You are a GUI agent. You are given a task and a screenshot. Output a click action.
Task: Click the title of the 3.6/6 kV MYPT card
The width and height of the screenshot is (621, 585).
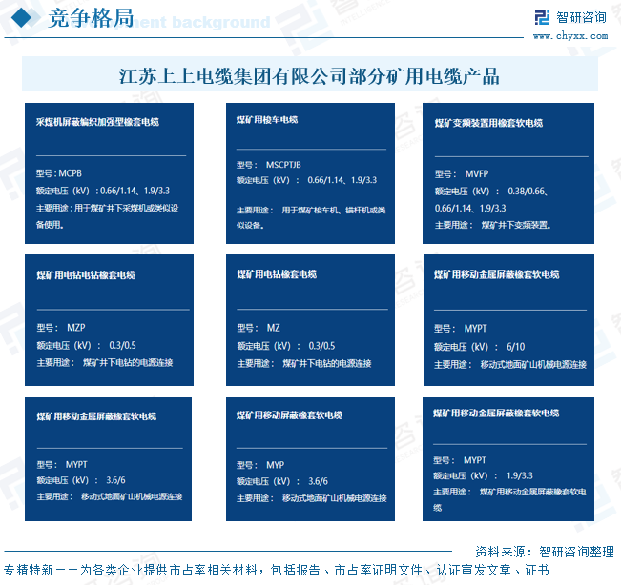[96, 416]
